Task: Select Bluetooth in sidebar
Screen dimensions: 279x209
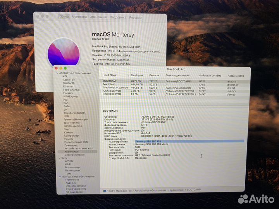Action: 69,83
